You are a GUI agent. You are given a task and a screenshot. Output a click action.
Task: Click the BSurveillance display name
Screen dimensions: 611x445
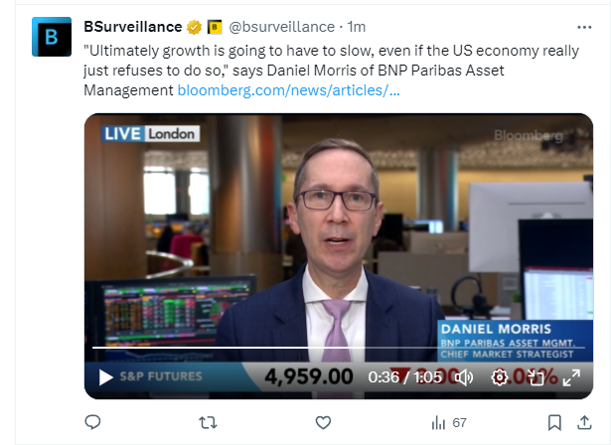(133, 27)
